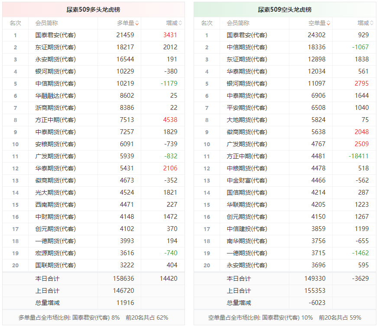Click total change value -3629
Image resolution: width=379 pixels, height=327 pixels.
pos(360,279)
